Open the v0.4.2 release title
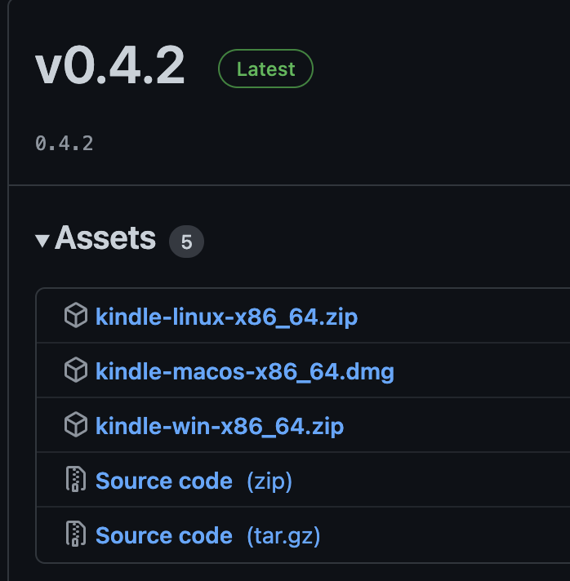The image size is (570, 581). click(110, 67)
